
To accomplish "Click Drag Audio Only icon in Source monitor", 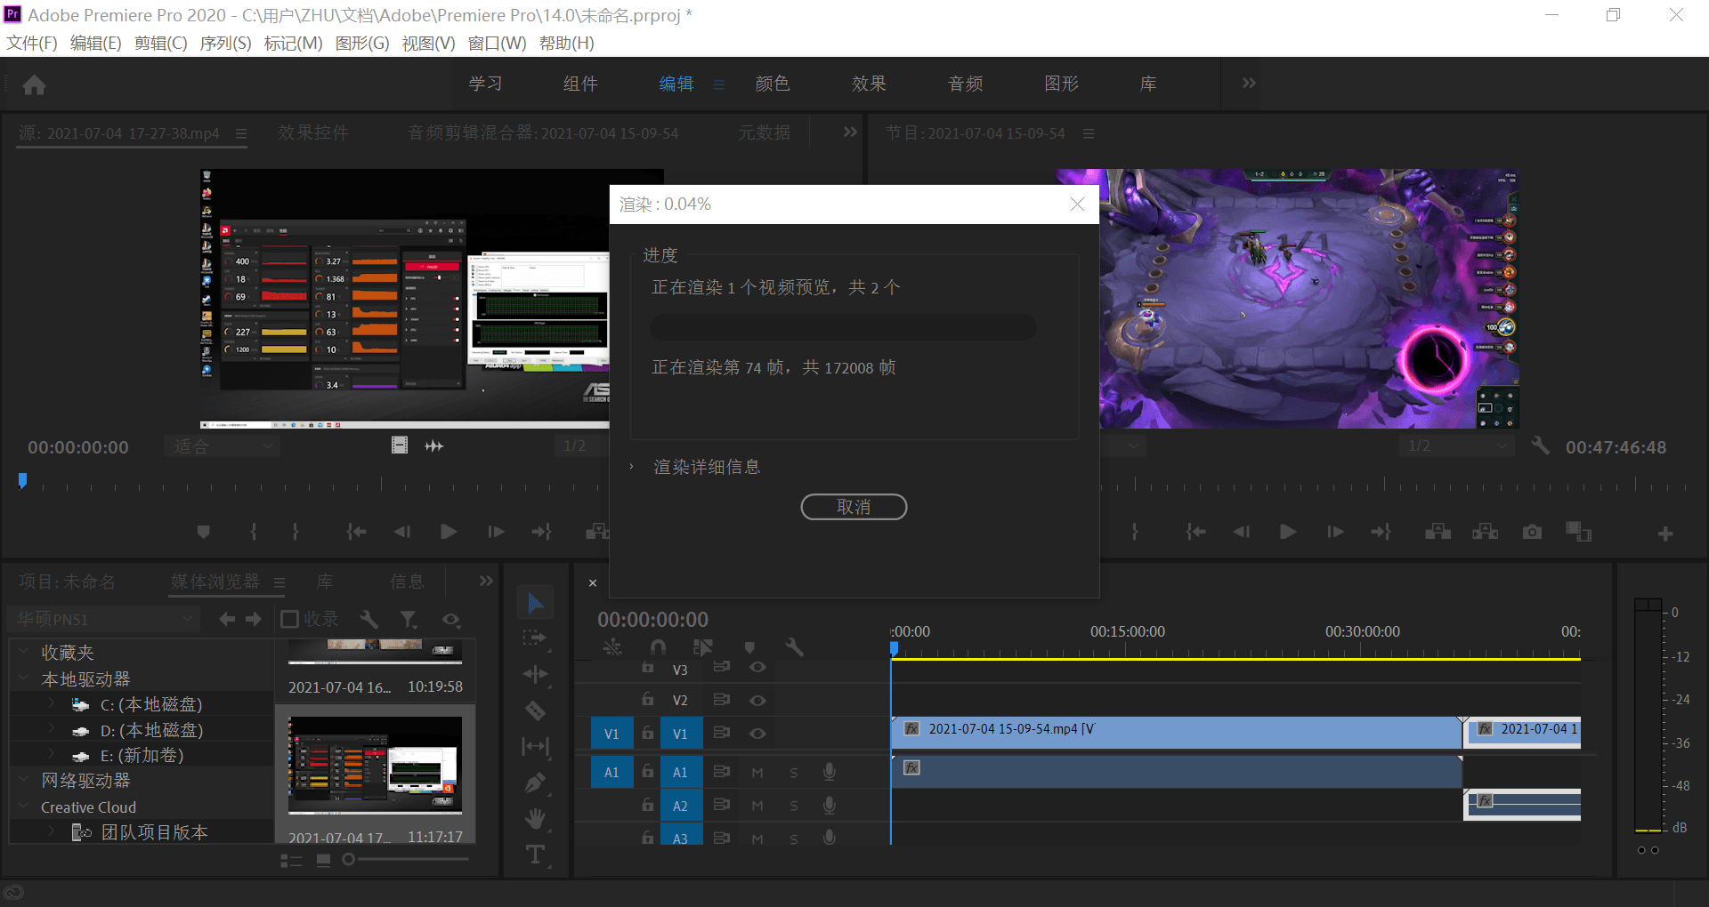I will click(434, 445).
